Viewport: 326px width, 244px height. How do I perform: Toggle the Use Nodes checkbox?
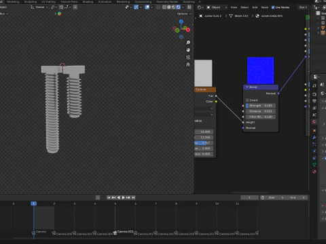pos(273,7)
